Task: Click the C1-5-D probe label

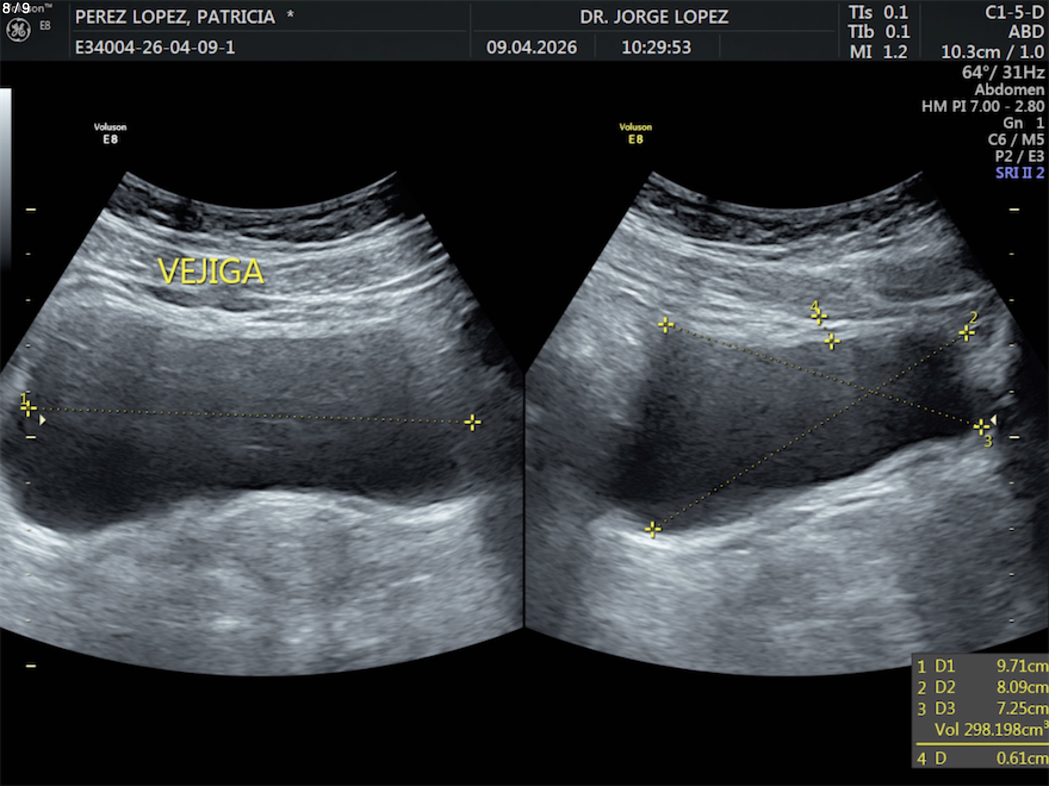Action: [1014, 13]
